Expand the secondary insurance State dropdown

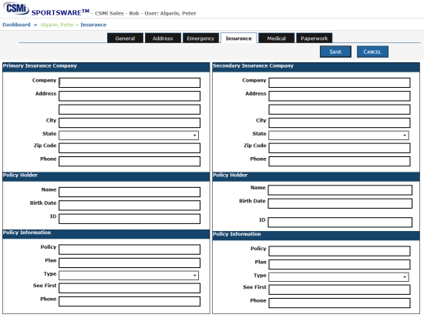pyautogui.click(x=338, y=135)
